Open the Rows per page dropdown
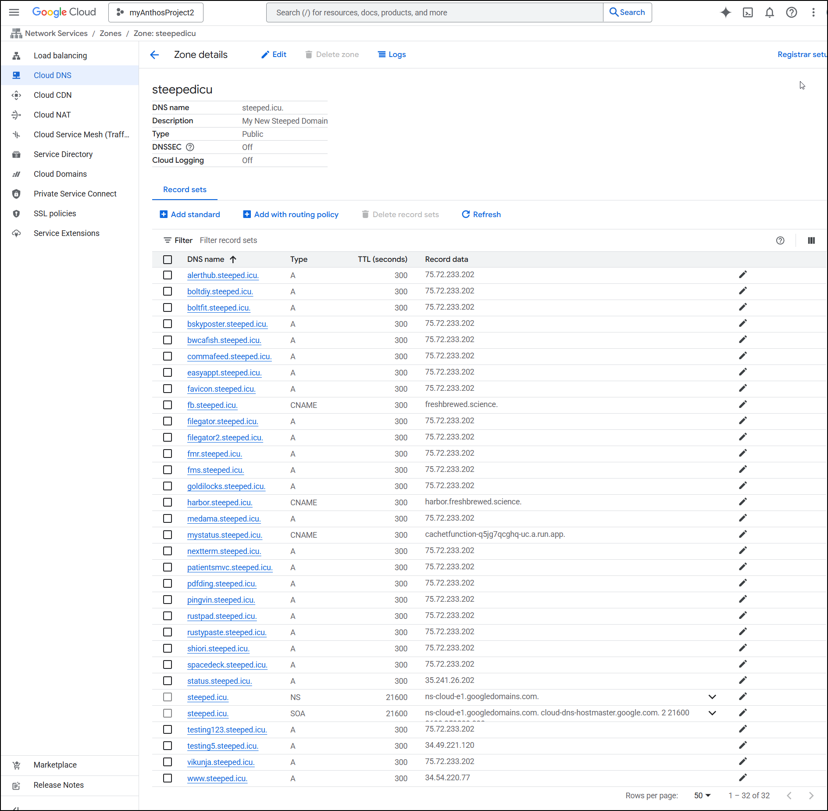The width and height of the screenshot is (828, 811). 702,796
